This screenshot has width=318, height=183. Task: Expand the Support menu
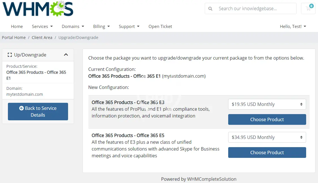129,27
